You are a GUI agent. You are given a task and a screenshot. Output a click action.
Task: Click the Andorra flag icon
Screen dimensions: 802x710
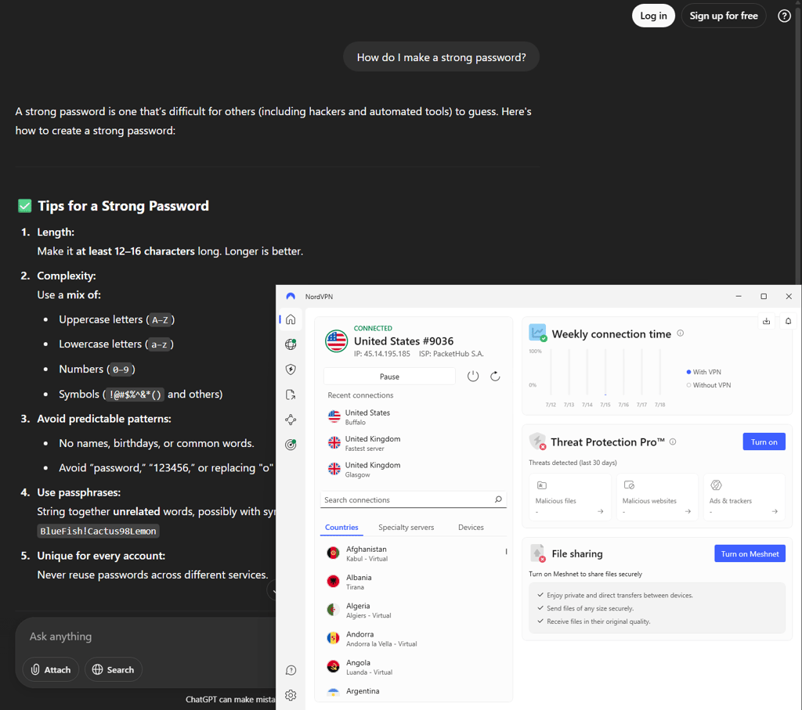[x=333, y=638]
